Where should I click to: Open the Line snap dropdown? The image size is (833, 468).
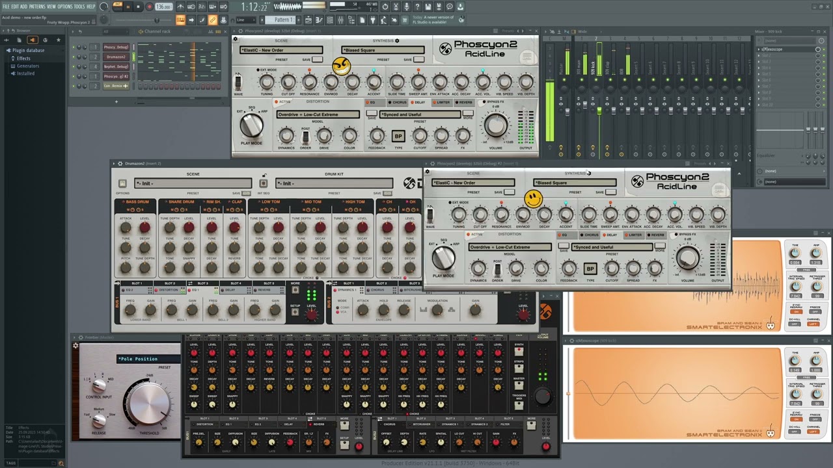[245, 19]
